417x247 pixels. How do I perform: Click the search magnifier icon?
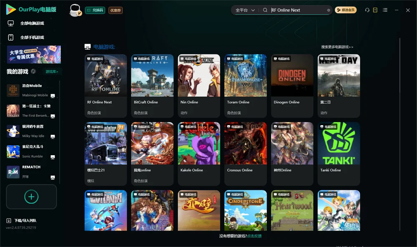(265, 10)
